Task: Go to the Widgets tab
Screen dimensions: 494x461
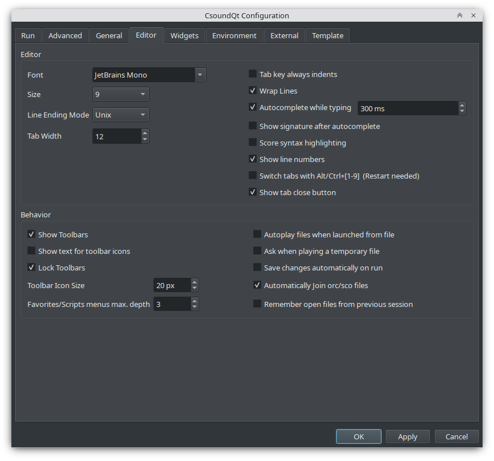Action: click(185, 35)
